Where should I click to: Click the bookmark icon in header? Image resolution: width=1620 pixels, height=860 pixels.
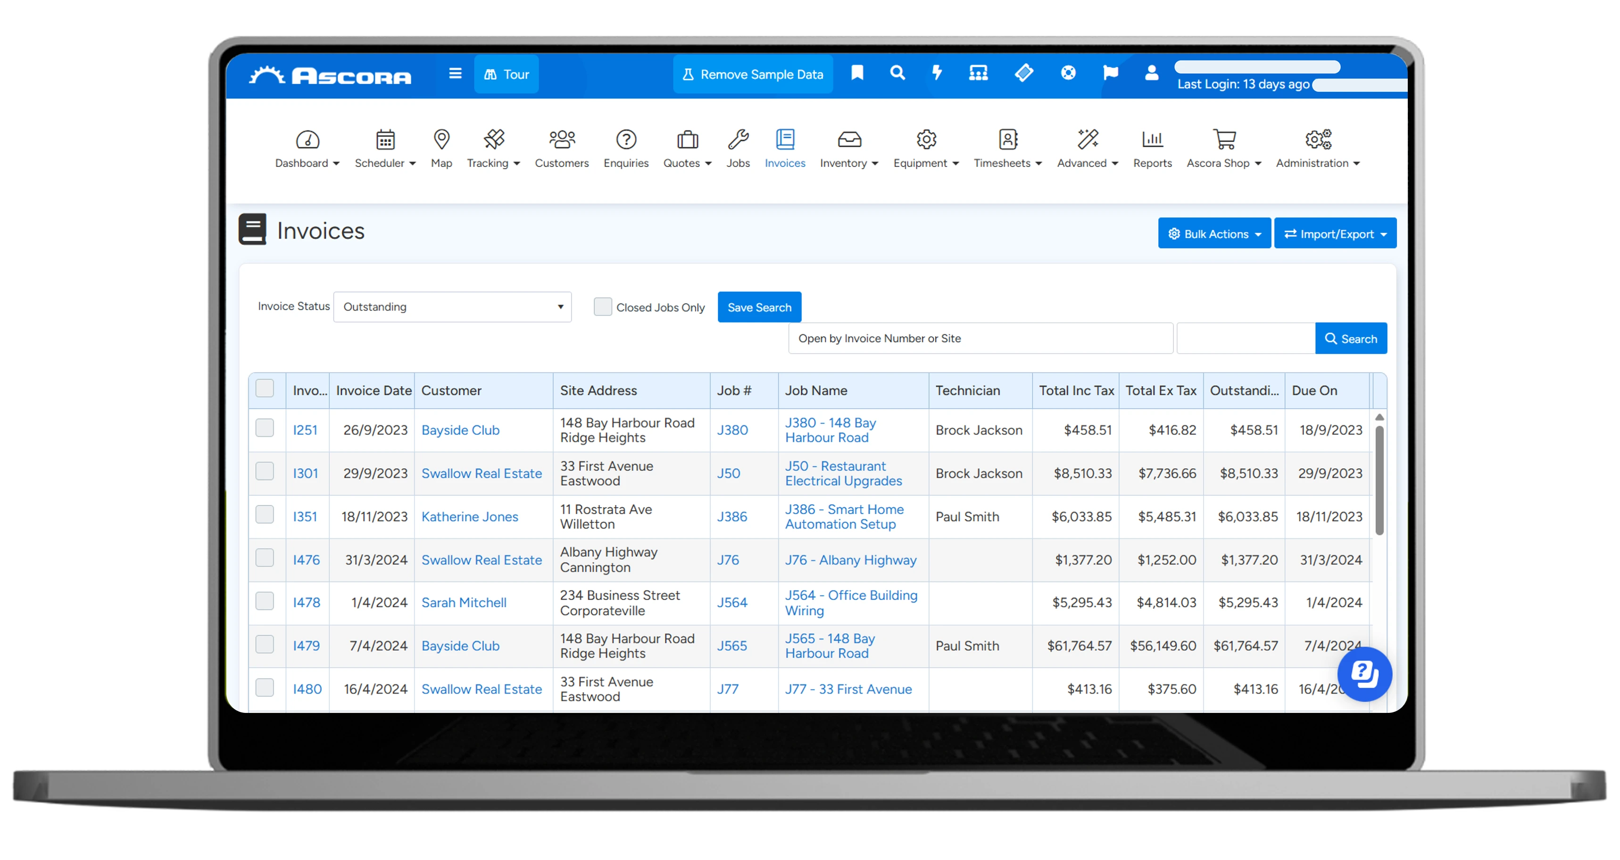[x=856, y=73]
